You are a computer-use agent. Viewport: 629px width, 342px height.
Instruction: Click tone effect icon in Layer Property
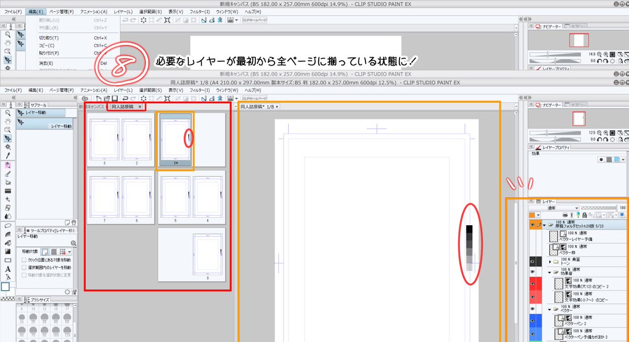tap(608, 159)
